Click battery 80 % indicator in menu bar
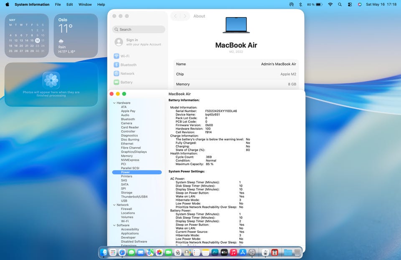Image resolution: width=401 pixels, height=260 pixels. coord(314,4)
